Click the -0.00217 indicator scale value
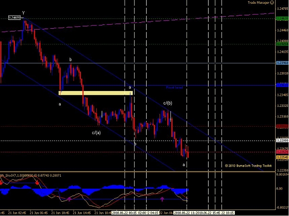This screenshot has width=289, height=216. (282, 207)
